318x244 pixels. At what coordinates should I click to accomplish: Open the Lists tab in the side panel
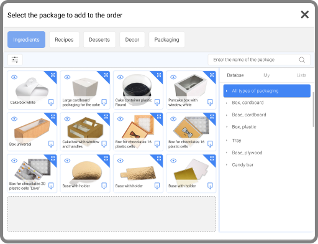301,75
